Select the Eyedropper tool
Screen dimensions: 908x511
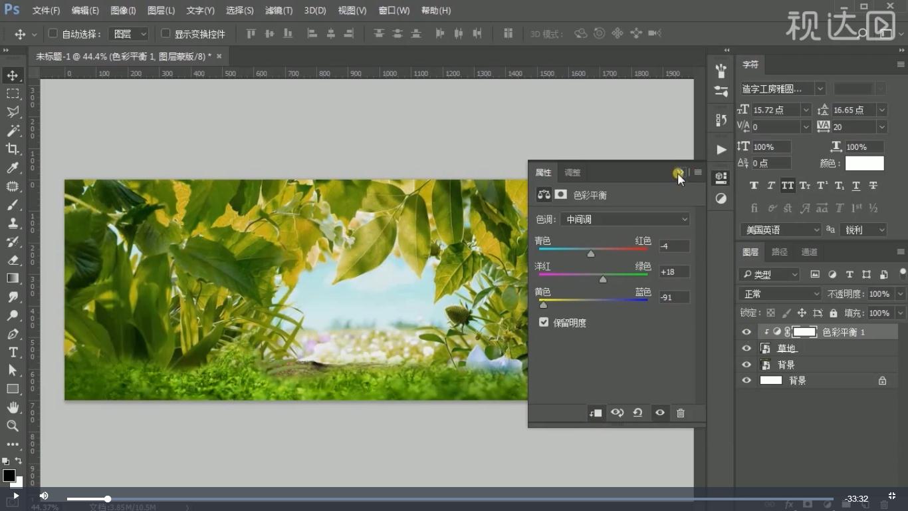(13, 168)
